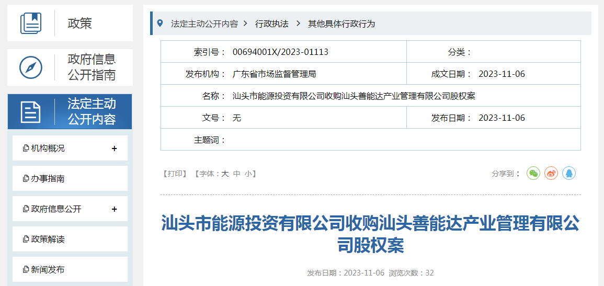Select 法定主动公开内容 section
Image resolution: width=604 pixels, height=286 pixels.
coord(70,111)
